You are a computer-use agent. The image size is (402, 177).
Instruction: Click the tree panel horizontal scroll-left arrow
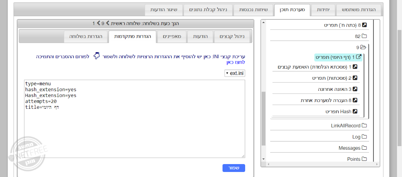point(268,164)
